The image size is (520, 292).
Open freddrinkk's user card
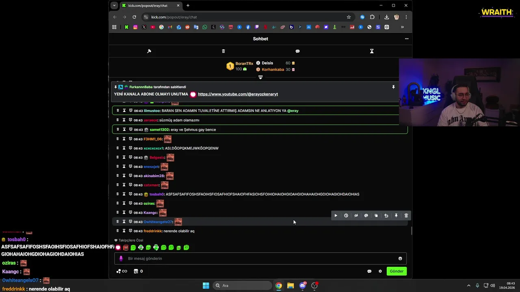[x=153, y=231]
